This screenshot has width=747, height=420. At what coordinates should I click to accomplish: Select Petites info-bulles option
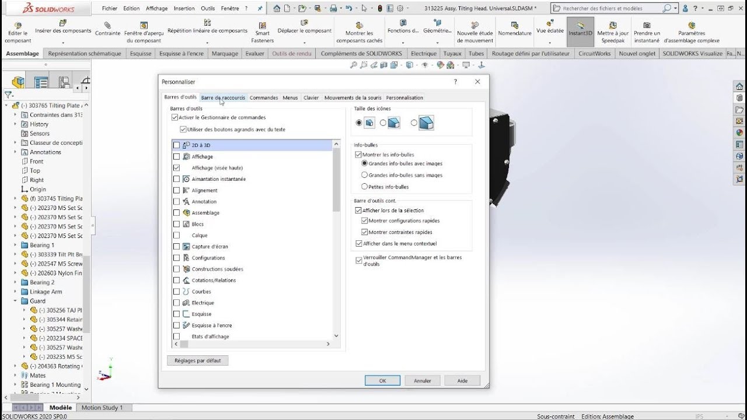click(365, 187)
